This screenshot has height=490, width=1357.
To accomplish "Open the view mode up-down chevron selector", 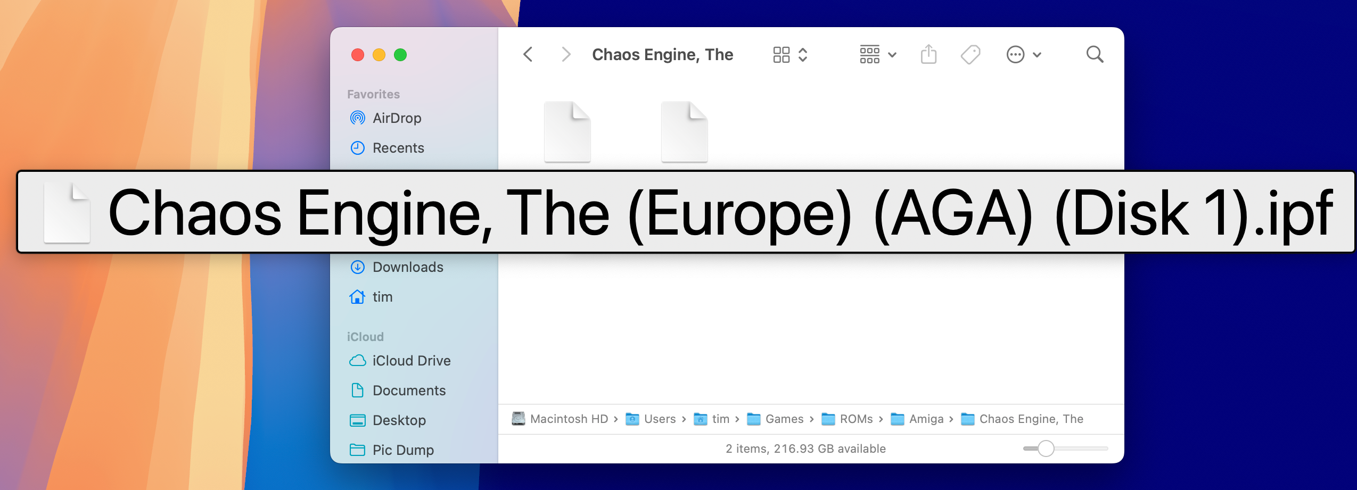I will [x=803, y=54].
